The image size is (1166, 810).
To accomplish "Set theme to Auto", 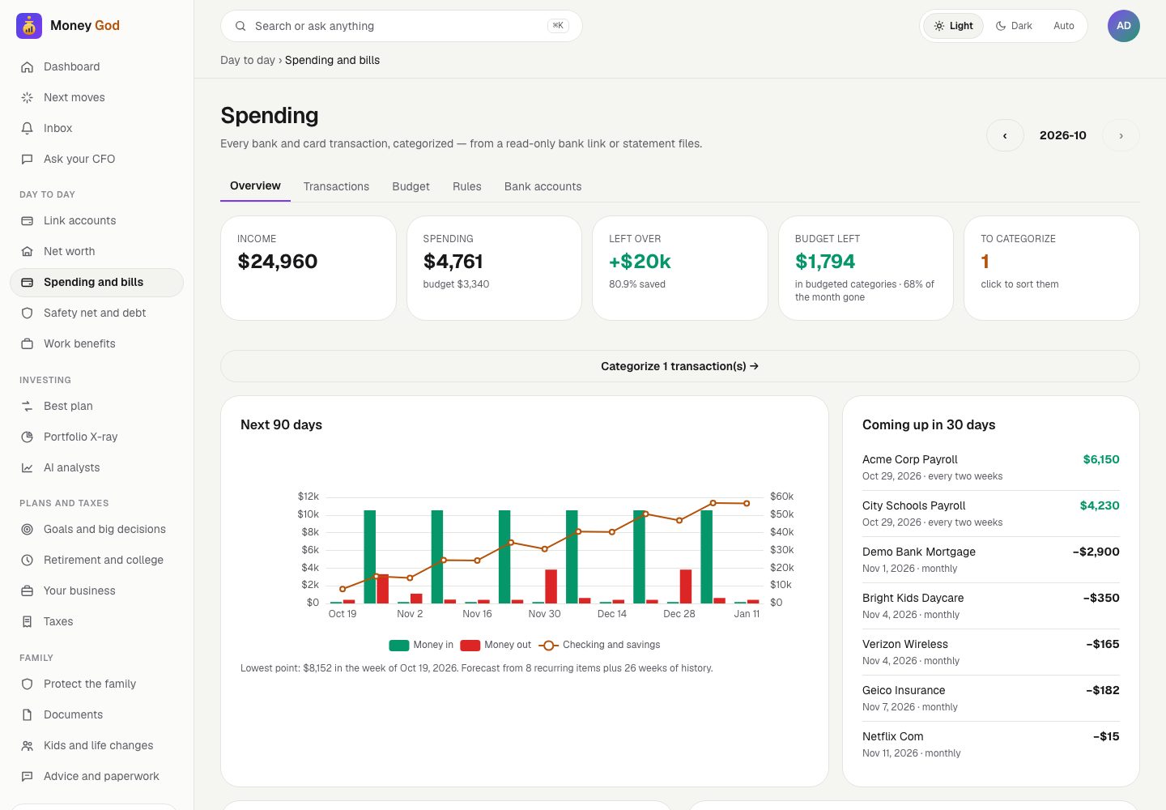I will tap(1064, 26).
